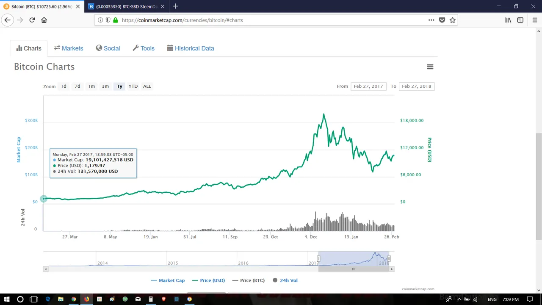
Task: Open the Tools tab
Action: pos(144,48)
